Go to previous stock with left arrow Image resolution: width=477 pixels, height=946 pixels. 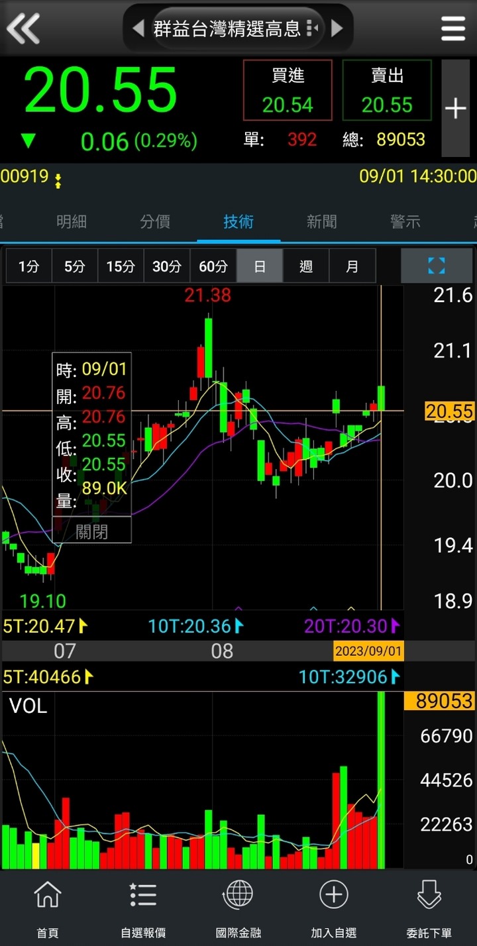pyautogui.click(x=138, y=28)
